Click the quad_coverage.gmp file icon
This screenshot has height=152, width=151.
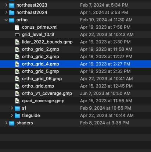coord(18,101)
